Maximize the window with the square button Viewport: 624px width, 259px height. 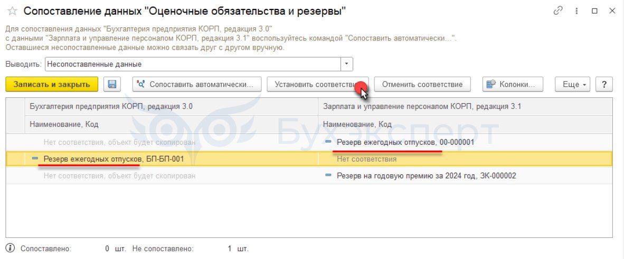point(594,11)
